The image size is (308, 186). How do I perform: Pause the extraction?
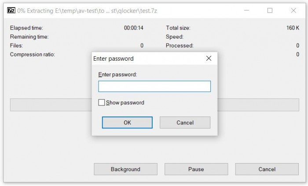tap(196, 169)
